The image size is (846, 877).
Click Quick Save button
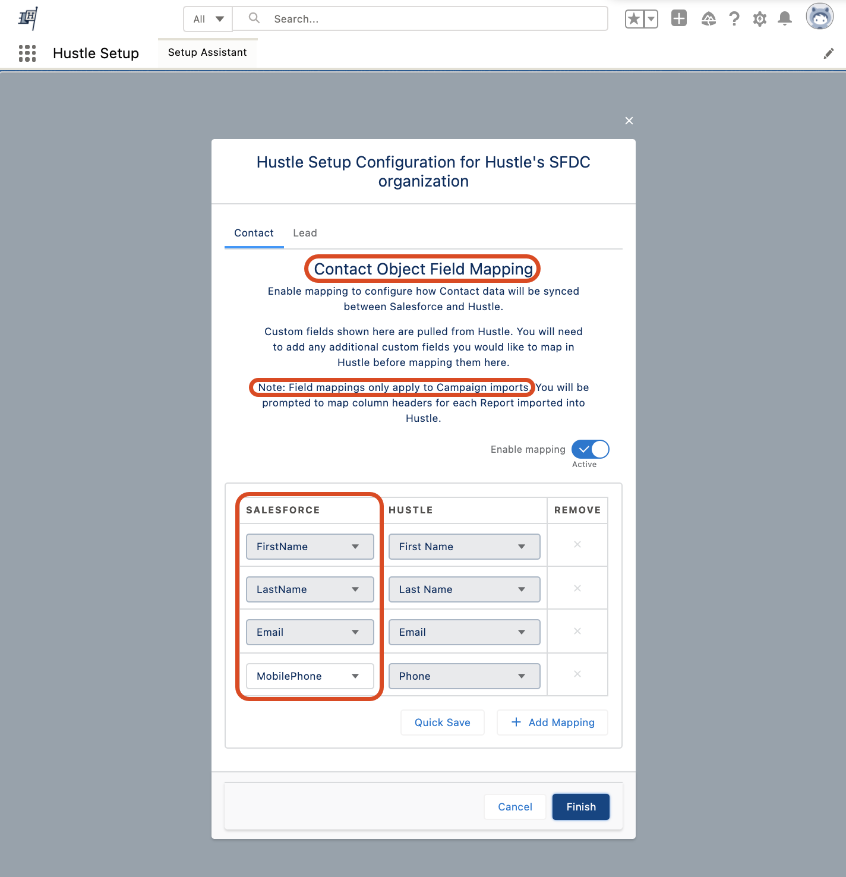pyautogui.click(x=443, y=723)
